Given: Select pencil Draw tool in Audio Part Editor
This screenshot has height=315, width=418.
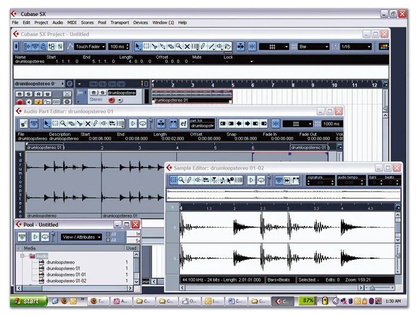Looking at the screenshot, I should 96,124.
